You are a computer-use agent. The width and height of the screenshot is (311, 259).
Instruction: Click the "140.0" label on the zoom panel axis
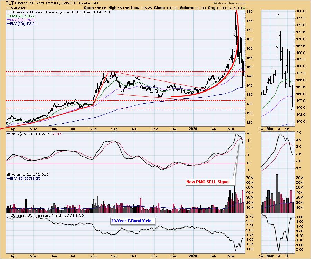[301, 121]
